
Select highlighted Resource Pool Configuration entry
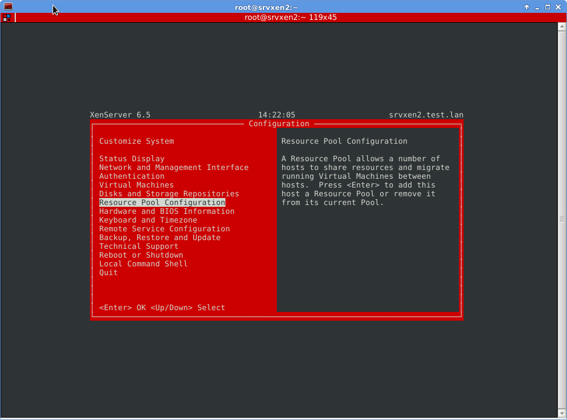(162, 202)
